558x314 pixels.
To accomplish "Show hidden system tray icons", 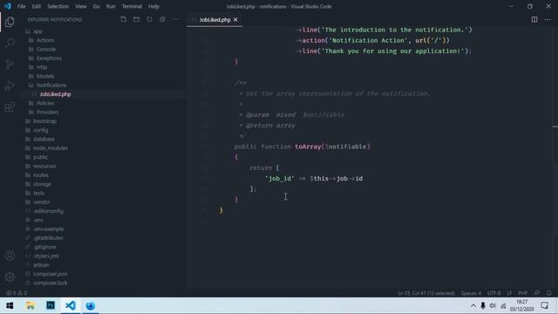I will point(473,306).
